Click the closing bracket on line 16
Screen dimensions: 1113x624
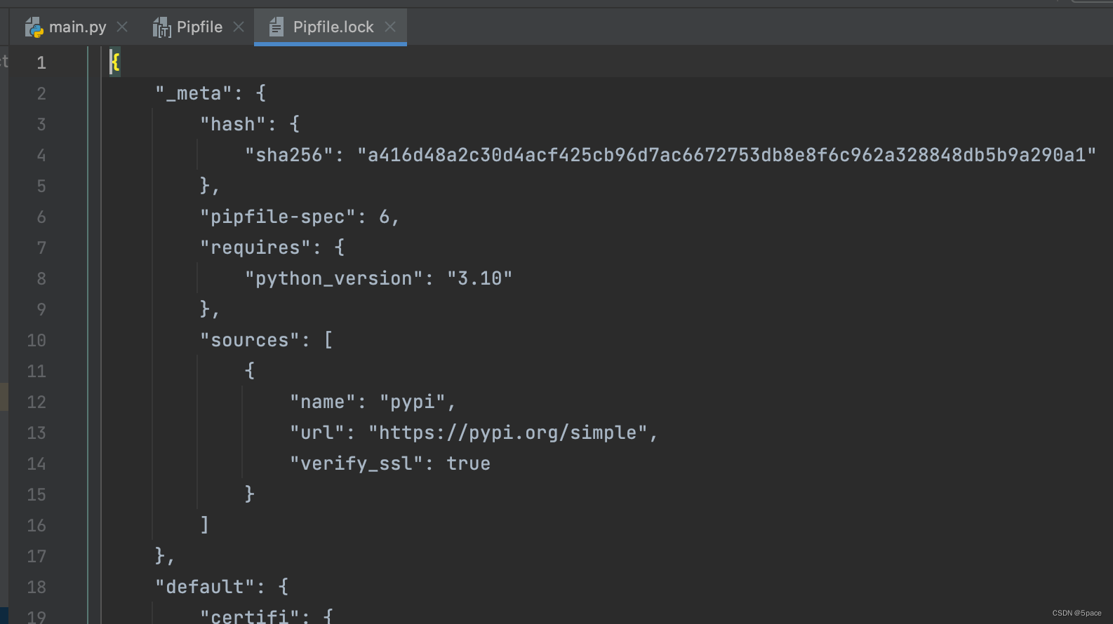click(205, 525)
